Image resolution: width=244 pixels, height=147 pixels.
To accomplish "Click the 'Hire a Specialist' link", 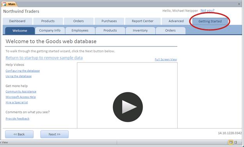I will tap(17, 103).
